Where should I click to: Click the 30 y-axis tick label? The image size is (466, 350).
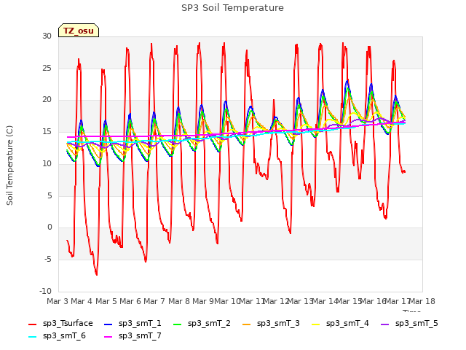[x=47, y=36]
